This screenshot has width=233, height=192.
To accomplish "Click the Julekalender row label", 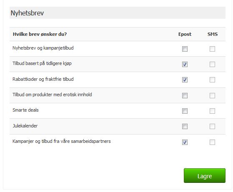I will pos(25,126).
